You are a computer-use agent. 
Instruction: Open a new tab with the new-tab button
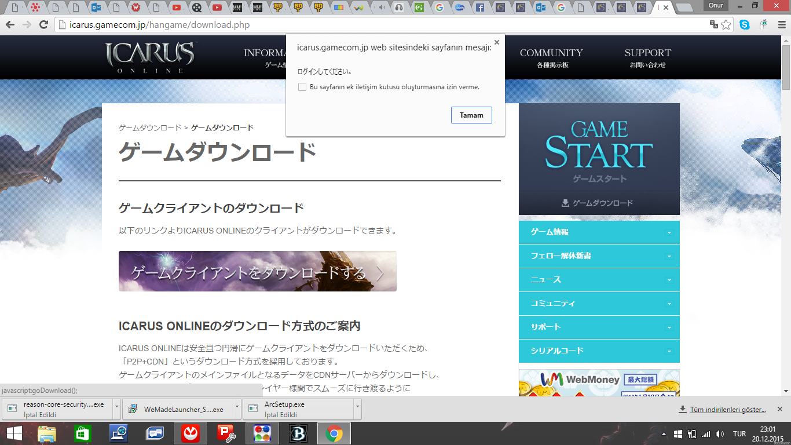[x=684, y=8]
